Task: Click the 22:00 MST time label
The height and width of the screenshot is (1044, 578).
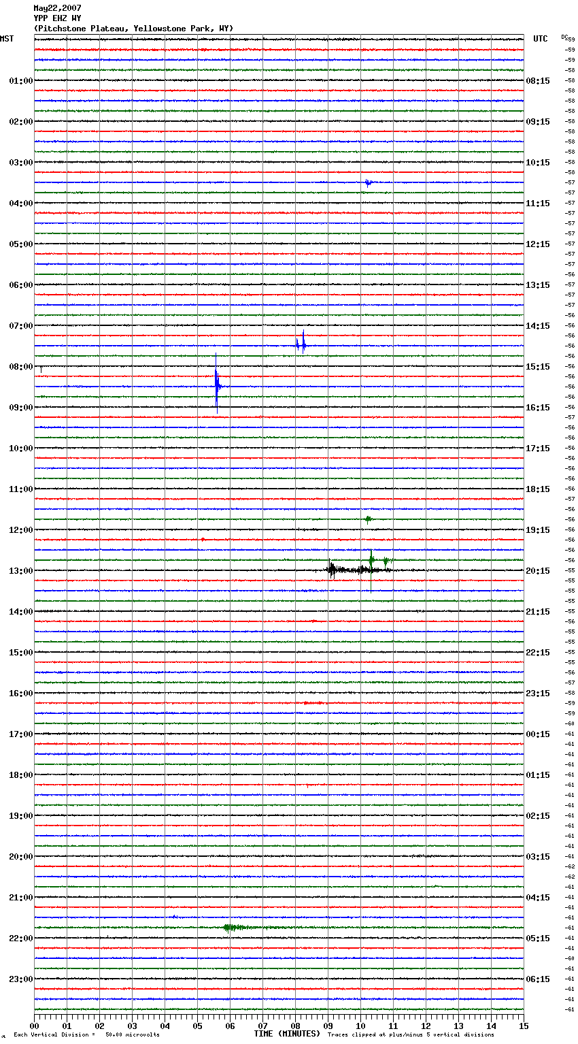Action: (x=20, y=939)
